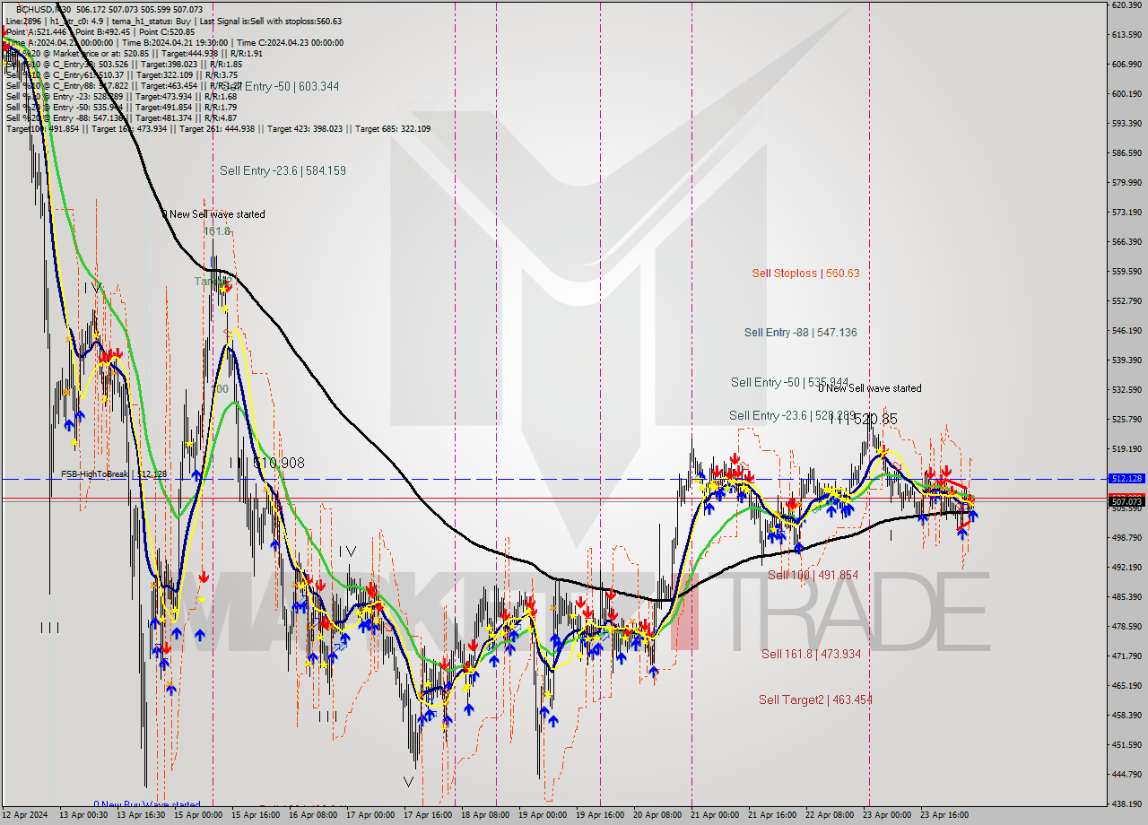
Task: Click the 'Sell Entry -23.6 | 584.159' label
Action: (283, 170)
